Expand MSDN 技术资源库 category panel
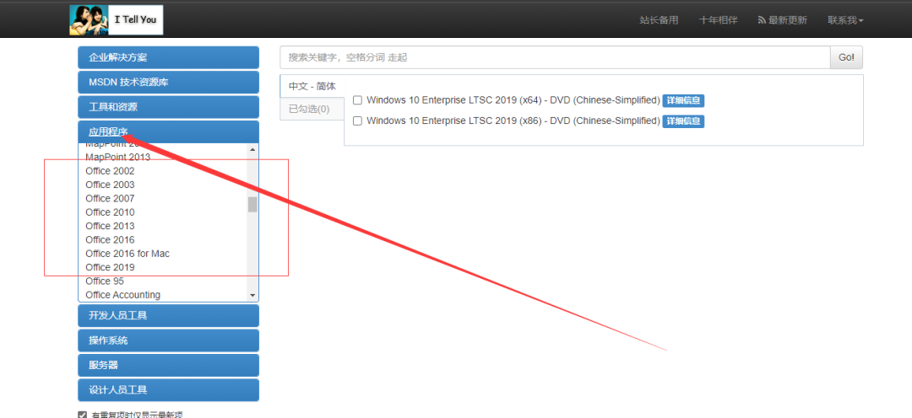 168,83
